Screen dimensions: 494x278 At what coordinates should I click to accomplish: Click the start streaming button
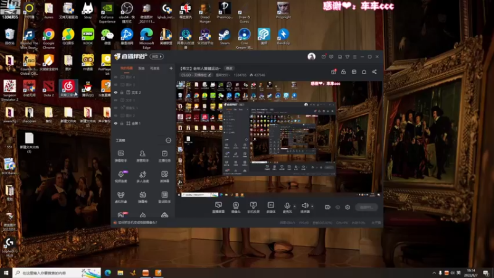click(366, 207)
